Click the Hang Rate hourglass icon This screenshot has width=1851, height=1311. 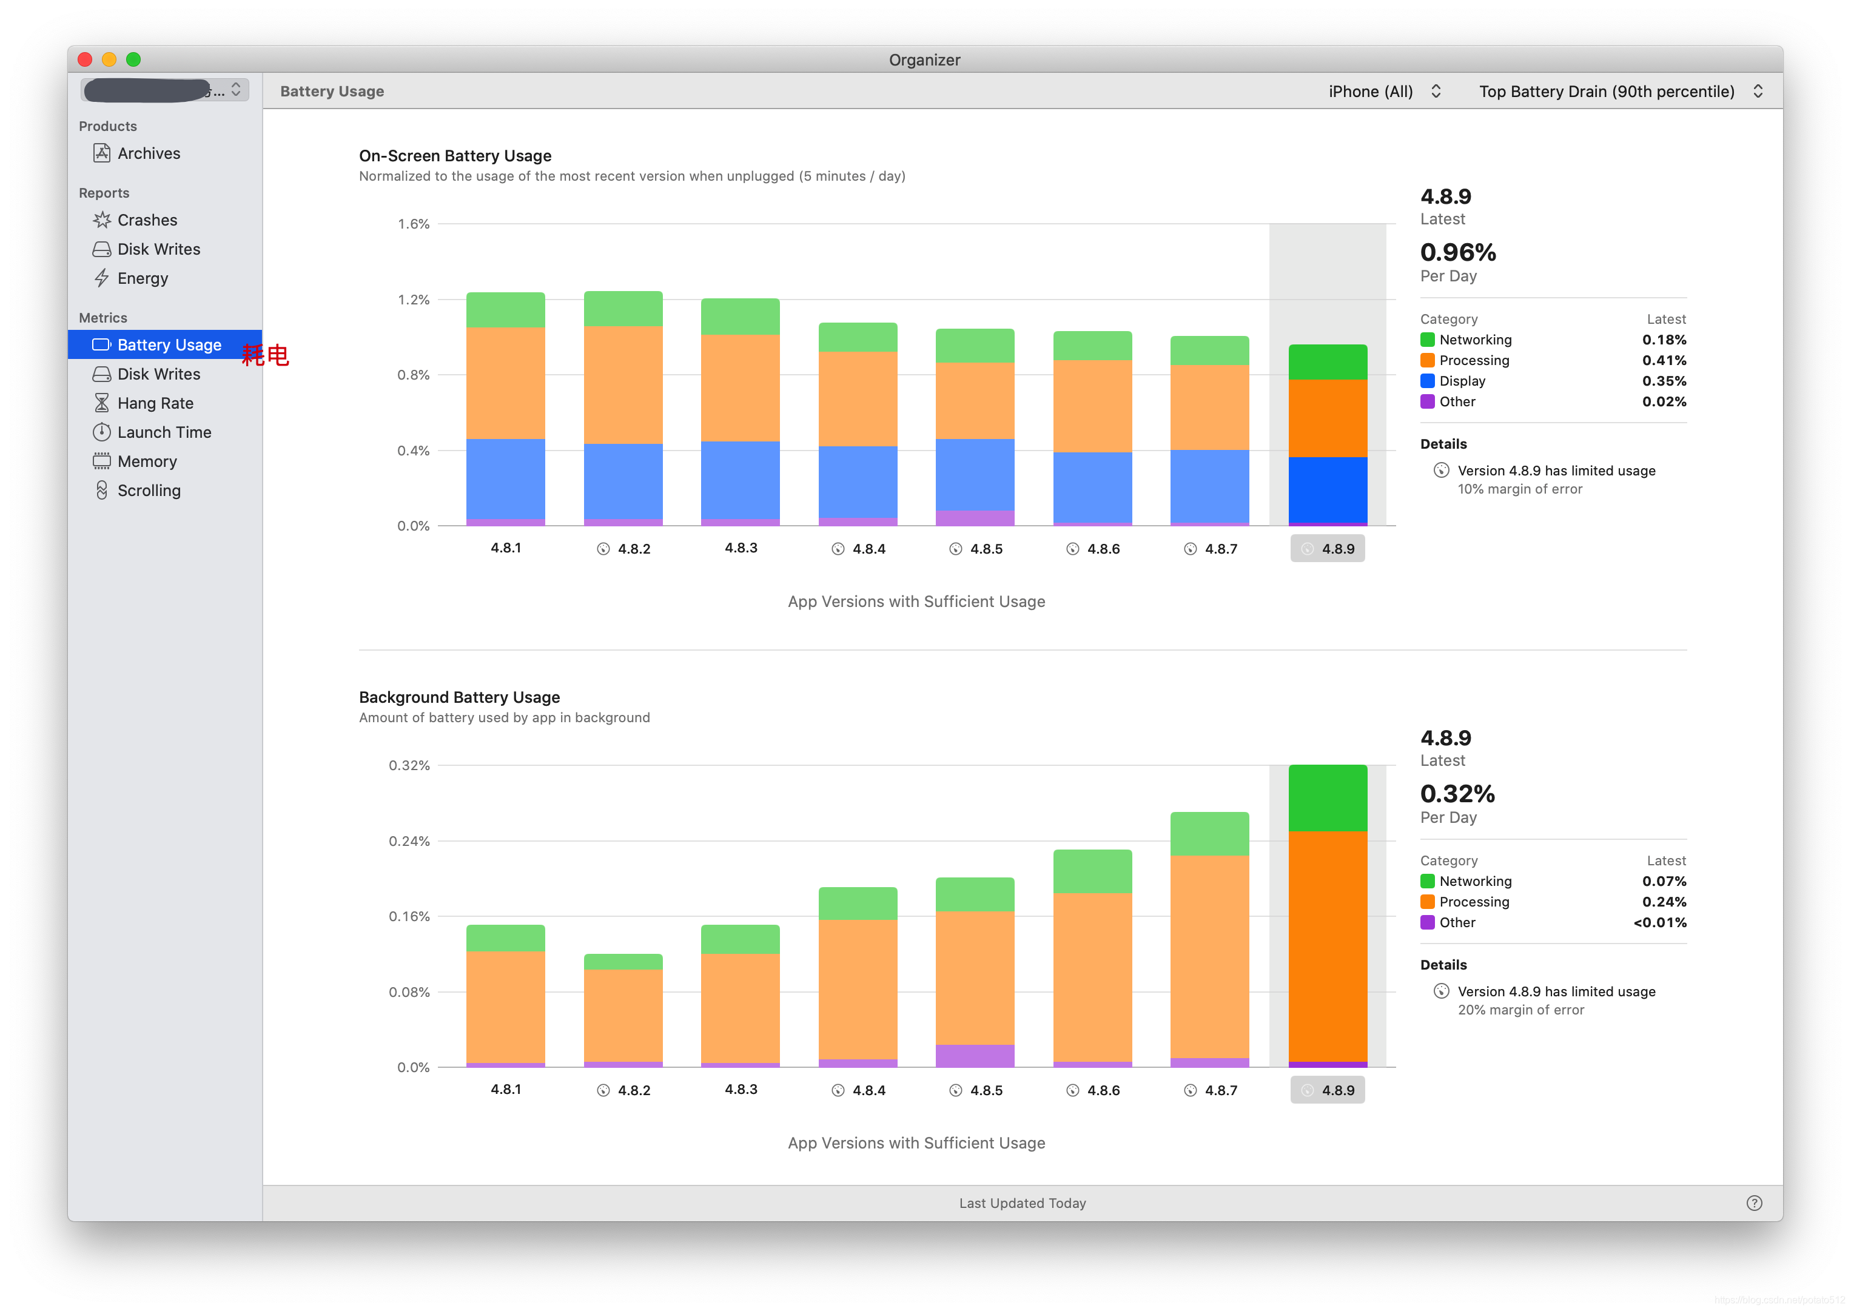[102, 403]
